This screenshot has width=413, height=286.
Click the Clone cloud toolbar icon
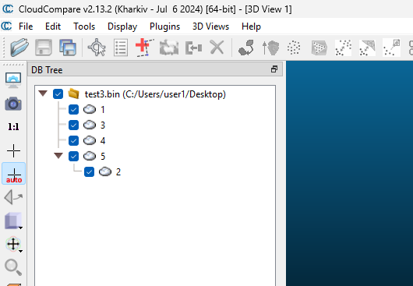click(x=169, y=48)
